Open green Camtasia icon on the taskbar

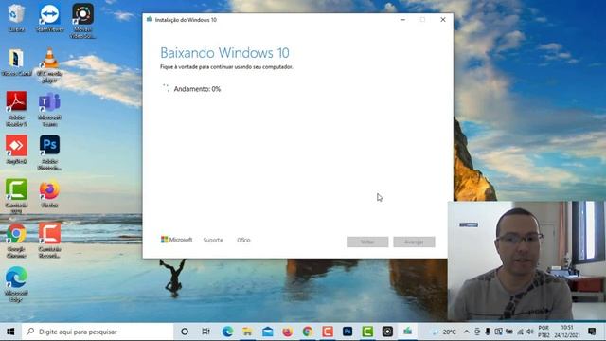coord(367,332)
